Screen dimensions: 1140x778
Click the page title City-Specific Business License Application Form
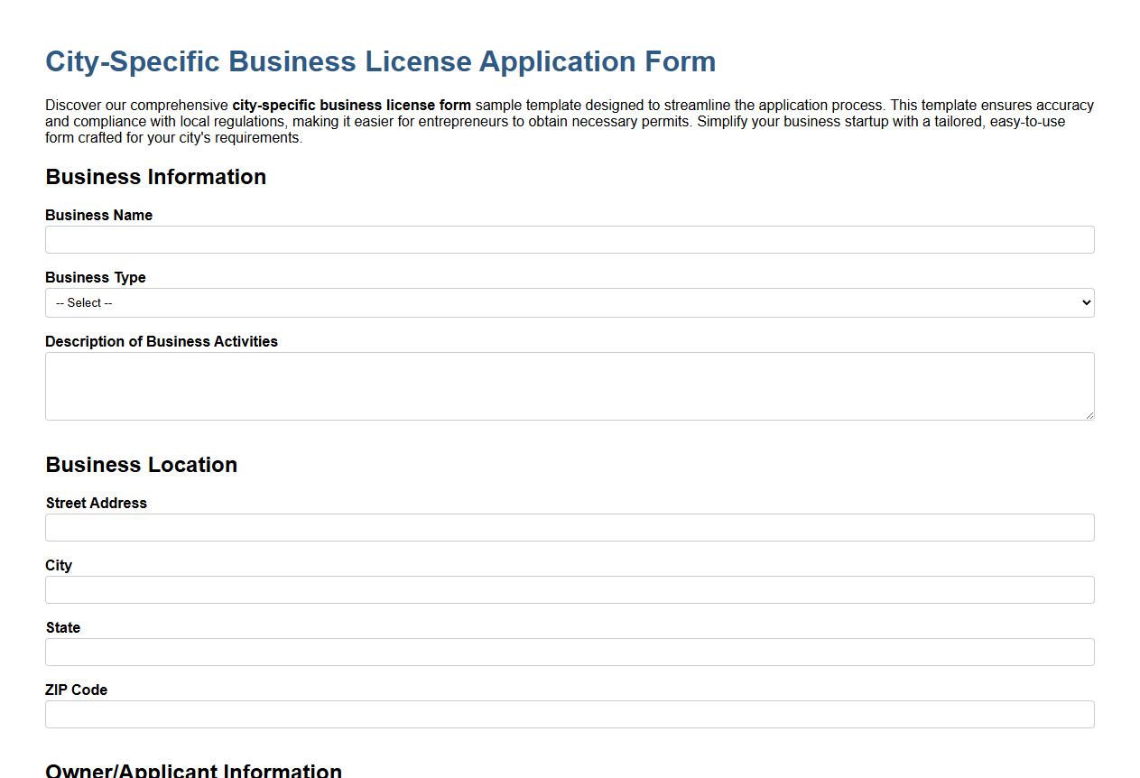pos(380,61)
